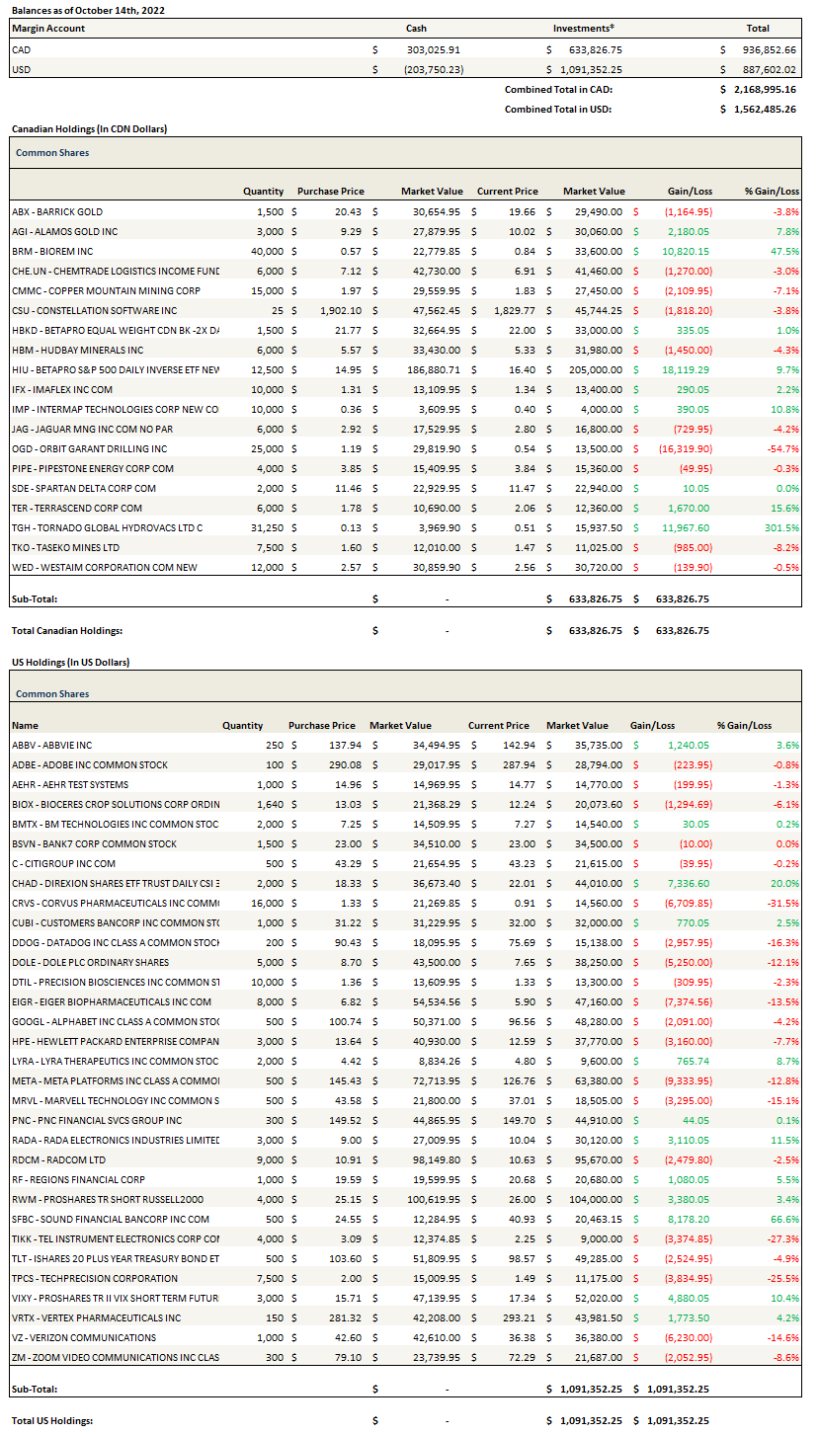Screen dimensions: 819x1435
Task: Select the "US Holdings (In US Dollars)" heading
Action: 70,662
